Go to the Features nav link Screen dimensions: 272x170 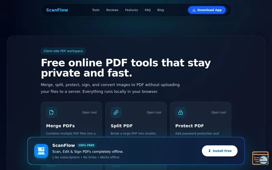pos(132,10)
